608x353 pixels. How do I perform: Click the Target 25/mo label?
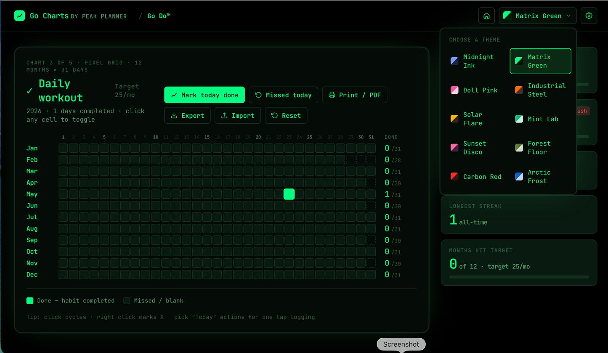pyautogui.click(x=127, y=90)
